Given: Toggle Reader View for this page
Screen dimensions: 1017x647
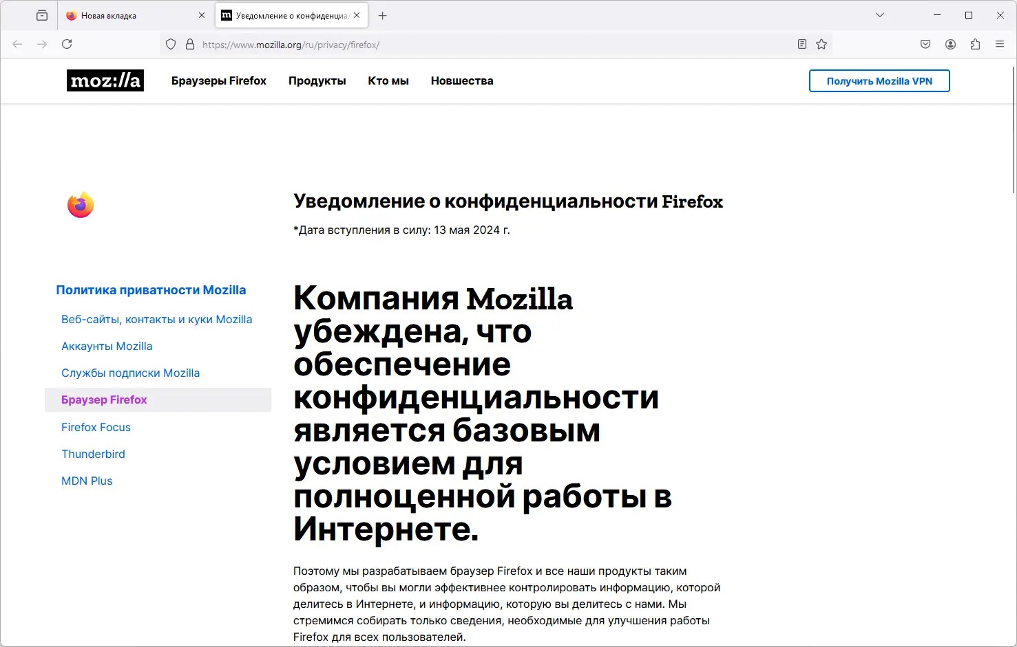Looking at the screenshot, I should 802,45.
